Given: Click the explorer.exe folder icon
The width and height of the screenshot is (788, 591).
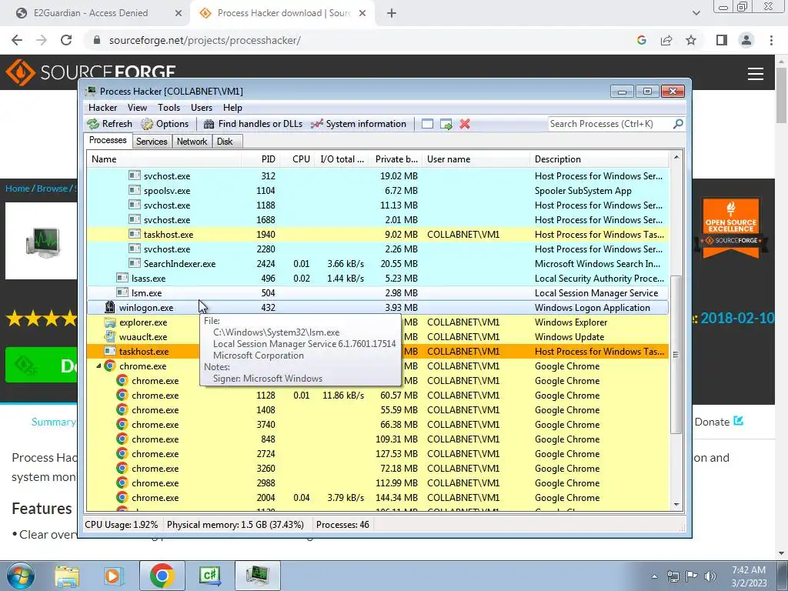Looking at the screenshot, I should click(109, 322).
